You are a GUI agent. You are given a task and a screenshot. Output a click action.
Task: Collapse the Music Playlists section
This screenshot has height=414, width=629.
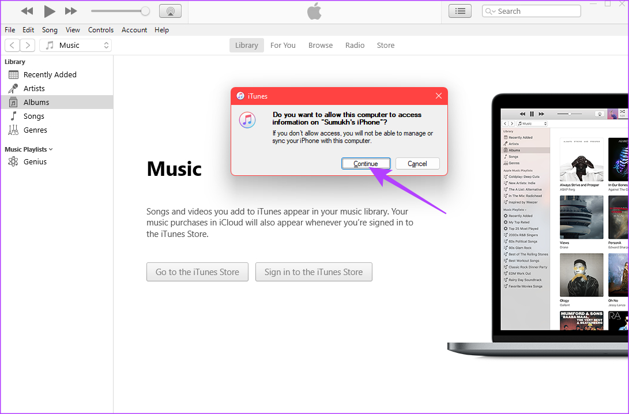[51, 149]
